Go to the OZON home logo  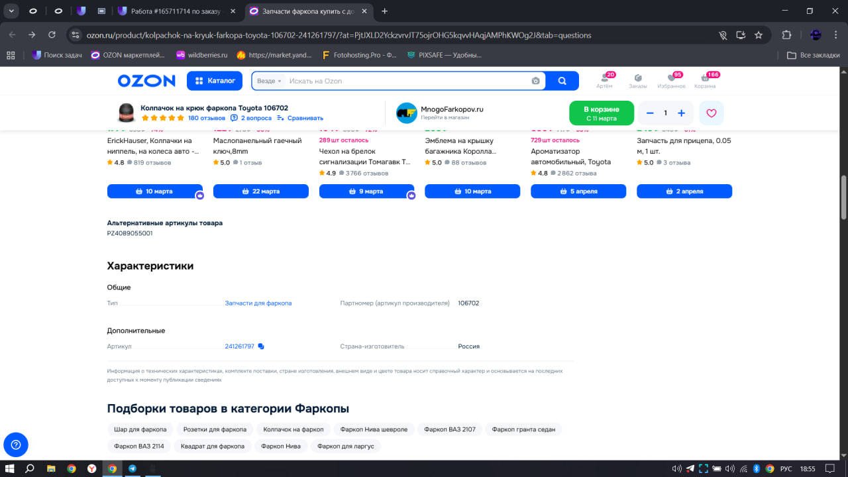(146, 81)
